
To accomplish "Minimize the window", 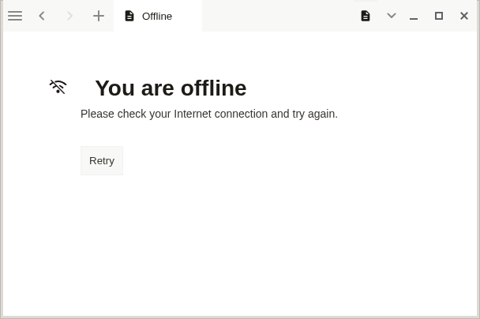I will point(414,18).
